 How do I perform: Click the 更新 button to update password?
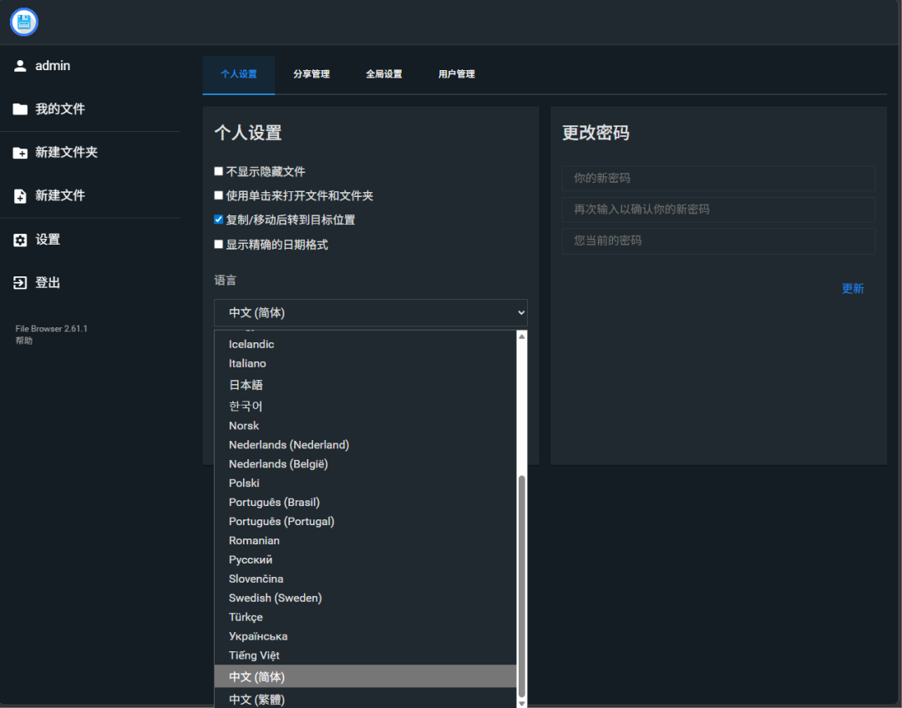point(853,288)
